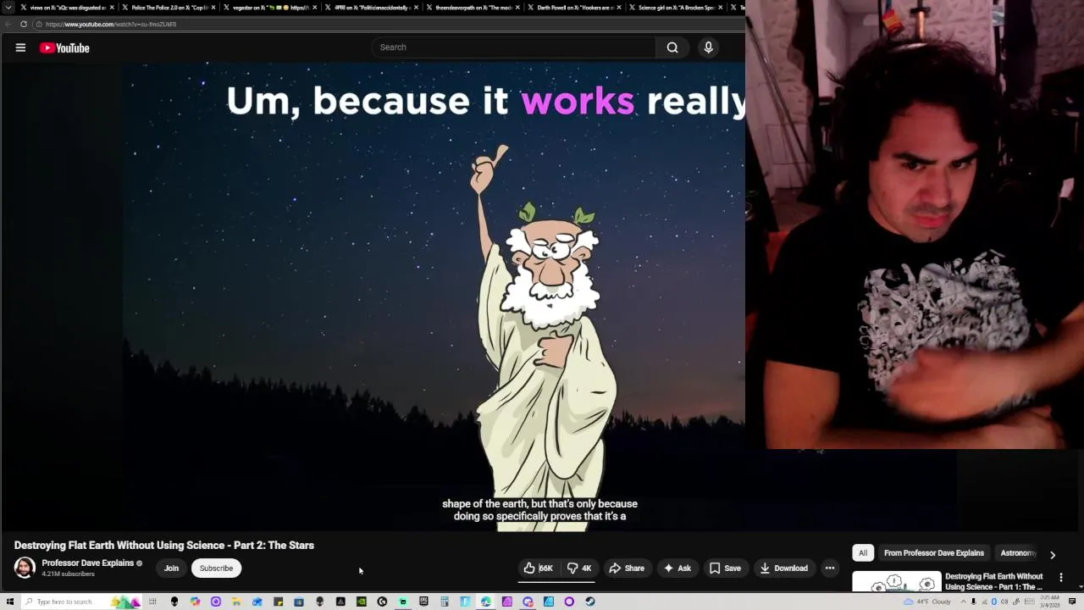Viewport: 1084px width, 610px height.
Task: Open more actions ellipsis under video
Action: (x=830, y=568)
